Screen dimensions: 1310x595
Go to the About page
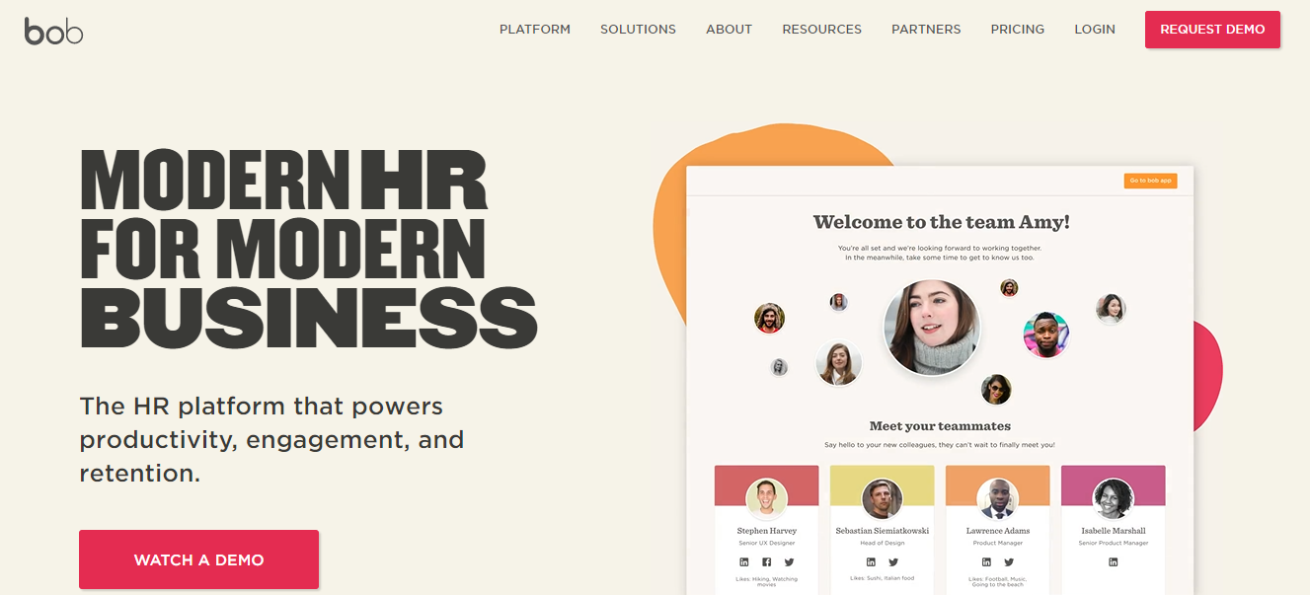730,30
